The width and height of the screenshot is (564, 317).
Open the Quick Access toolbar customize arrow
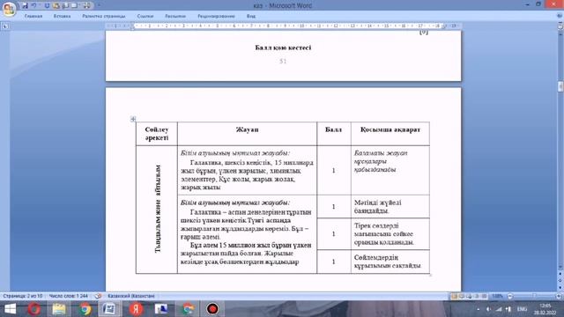point(99,6)
